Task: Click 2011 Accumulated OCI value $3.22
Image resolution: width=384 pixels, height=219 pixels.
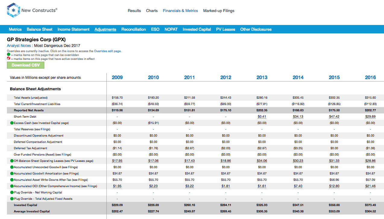Action: point(190,186)
